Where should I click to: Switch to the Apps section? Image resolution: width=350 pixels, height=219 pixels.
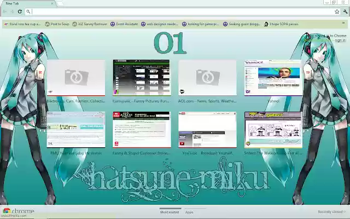pyautogui.click(x=189, y=212)
